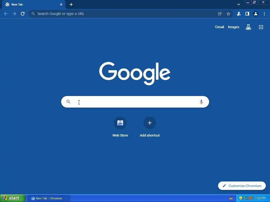Click New Tab - Chromium taskbar button
The width and height of the screenshot is (270, 202).
click(49, 198)
